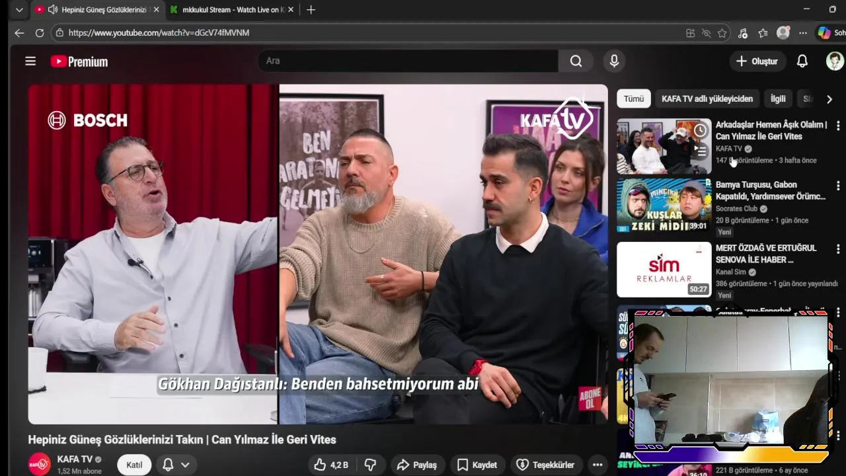Switch to the Hepiniz Güneş Gözlüklerinizi tab
The width and height of the screenshot is (846, 476).
pos(97,9)
